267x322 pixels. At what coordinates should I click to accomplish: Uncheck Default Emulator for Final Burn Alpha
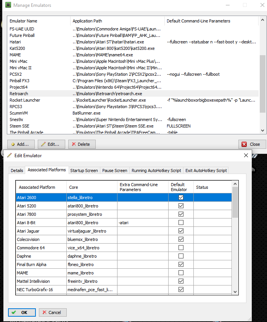[181, 264]
